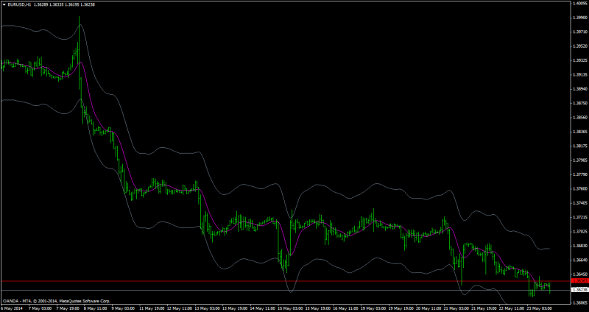Click the 23 May 03:00 time label
589x312 pixels.
540,308
